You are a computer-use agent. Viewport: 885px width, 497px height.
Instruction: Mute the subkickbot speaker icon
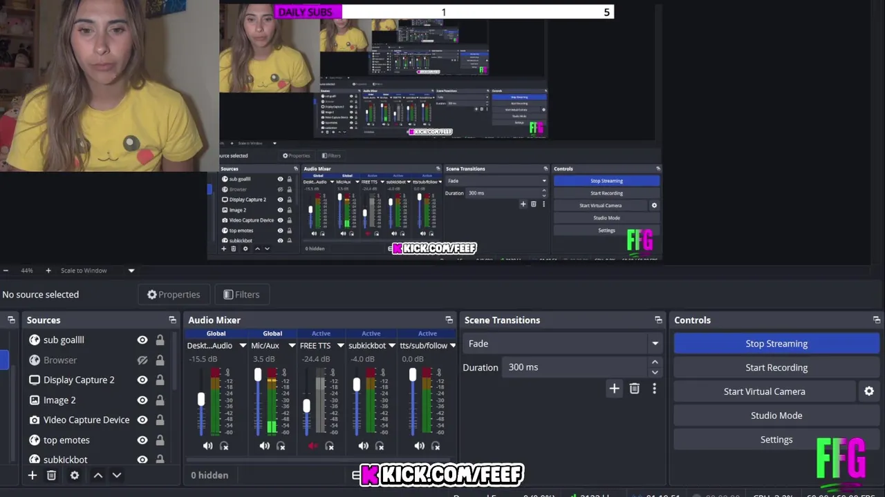coord(363,446)
